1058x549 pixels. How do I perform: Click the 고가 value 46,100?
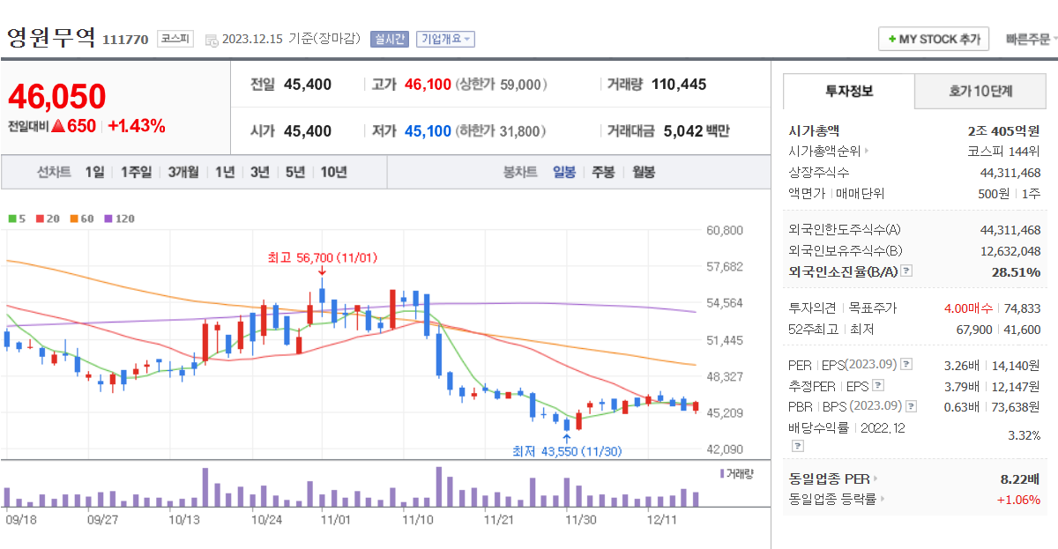click(x=428, y=85)
